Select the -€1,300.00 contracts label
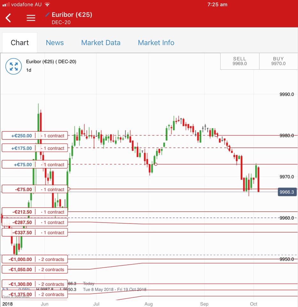The image size is (298, 307). coord(35,284)
